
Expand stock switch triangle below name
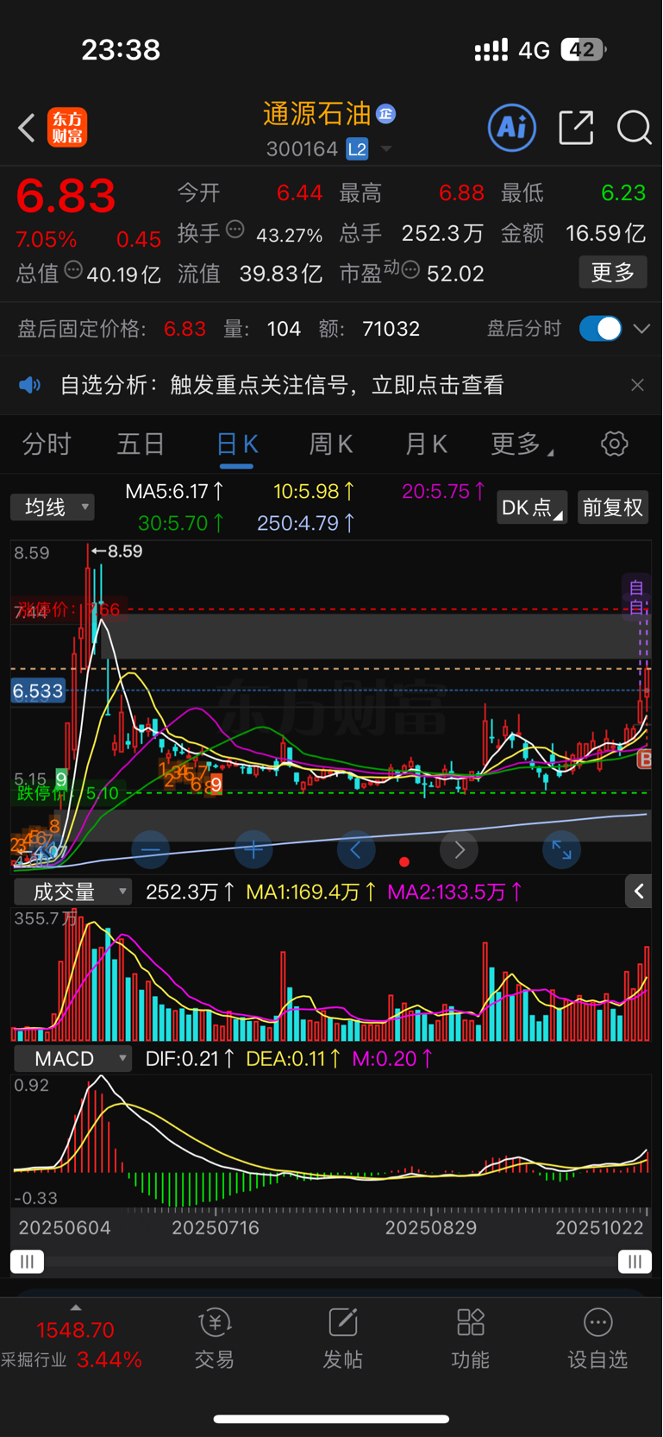[386, 149]
